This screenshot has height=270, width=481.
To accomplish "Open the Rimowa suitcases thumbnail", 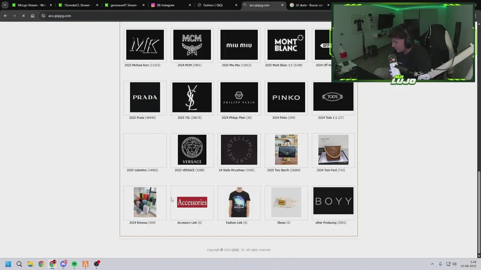I will (x=145, y=202).
